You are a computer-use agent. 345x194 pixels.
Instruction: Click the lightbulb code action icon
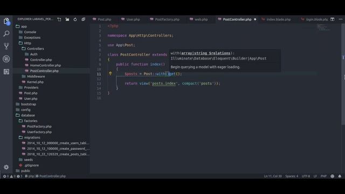(x=110, y=74)
